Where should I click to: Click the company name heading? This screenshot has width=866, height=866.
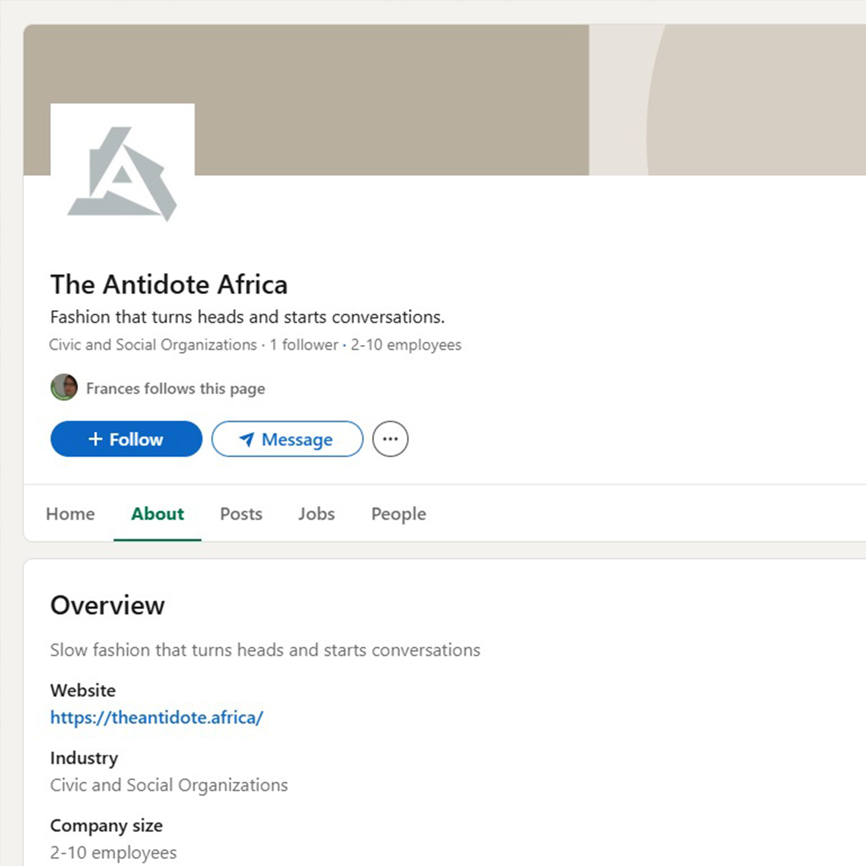(x=169, y=284)
